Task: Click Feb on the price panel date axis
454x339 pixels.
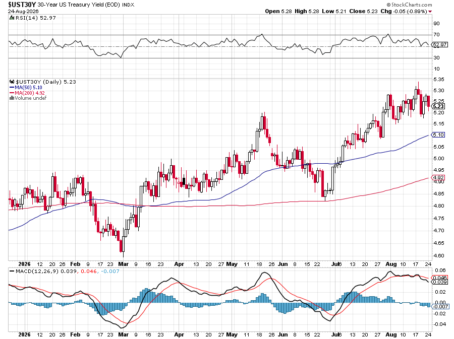Action: (x=75, y=264)
